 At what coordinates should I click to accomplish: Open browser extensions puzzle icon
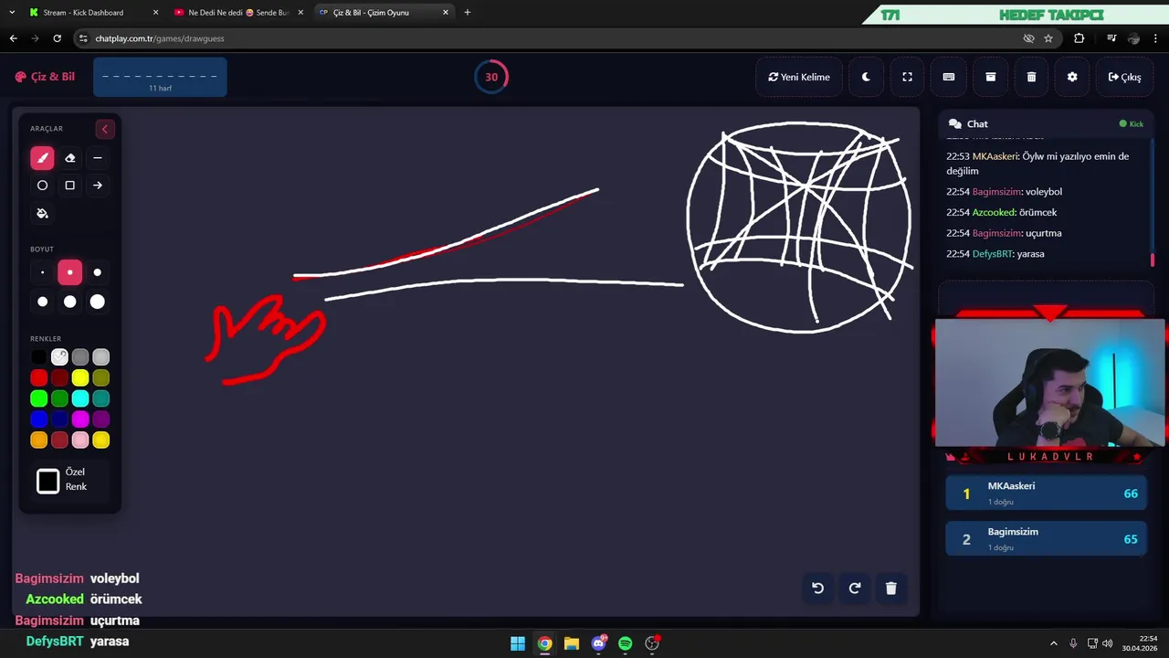point(1079,38)
